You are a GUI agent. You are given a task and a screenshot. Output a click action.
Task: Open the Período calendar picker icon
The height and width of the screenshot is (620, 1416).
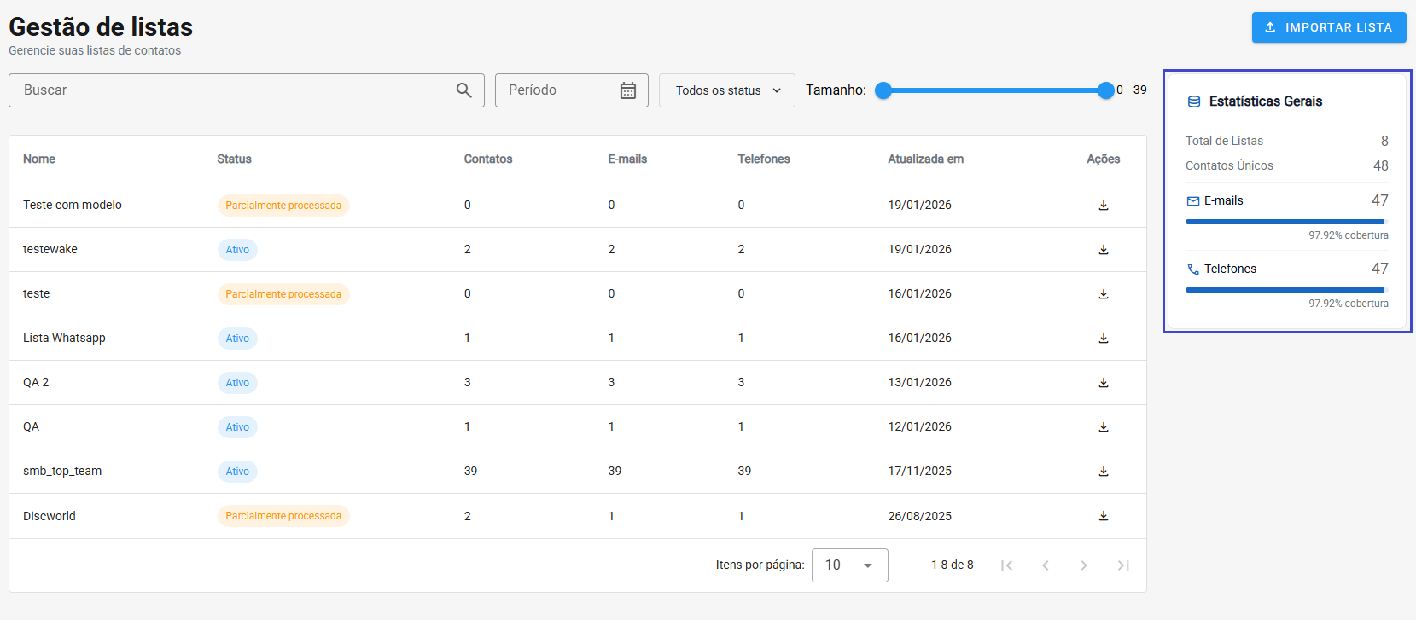(627, 90)
